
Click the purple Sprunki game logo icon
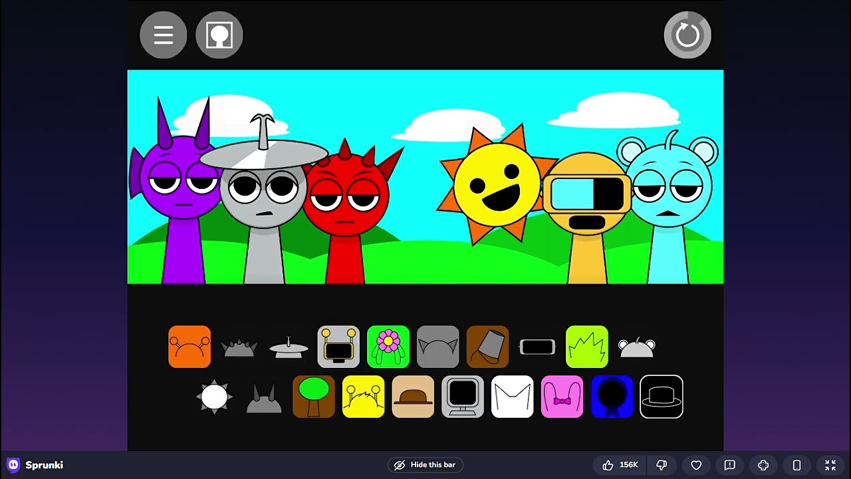tap(13, 465)
